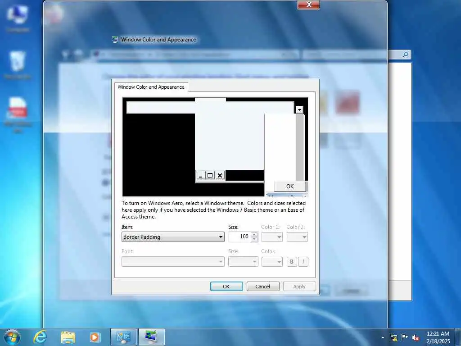Click the network status tray icon

394,337
